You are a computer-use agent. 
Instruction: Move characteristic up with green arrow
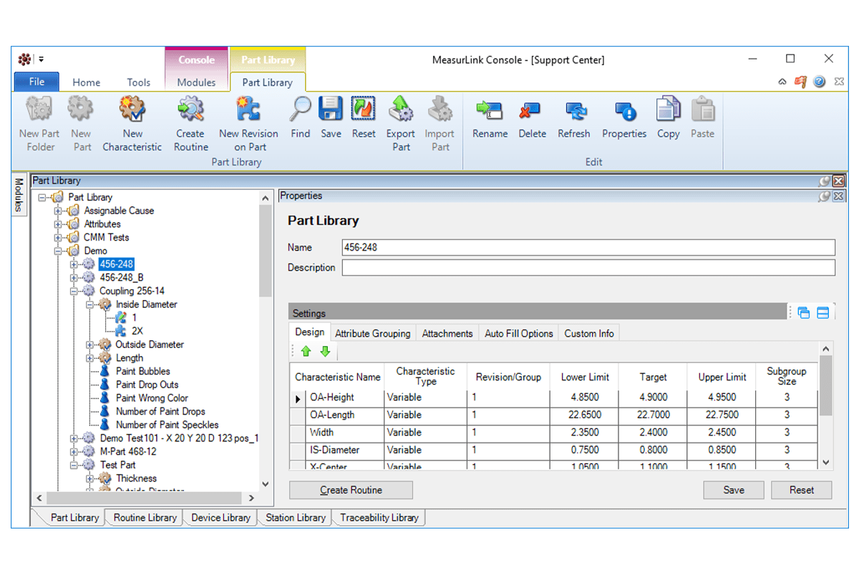306,352
